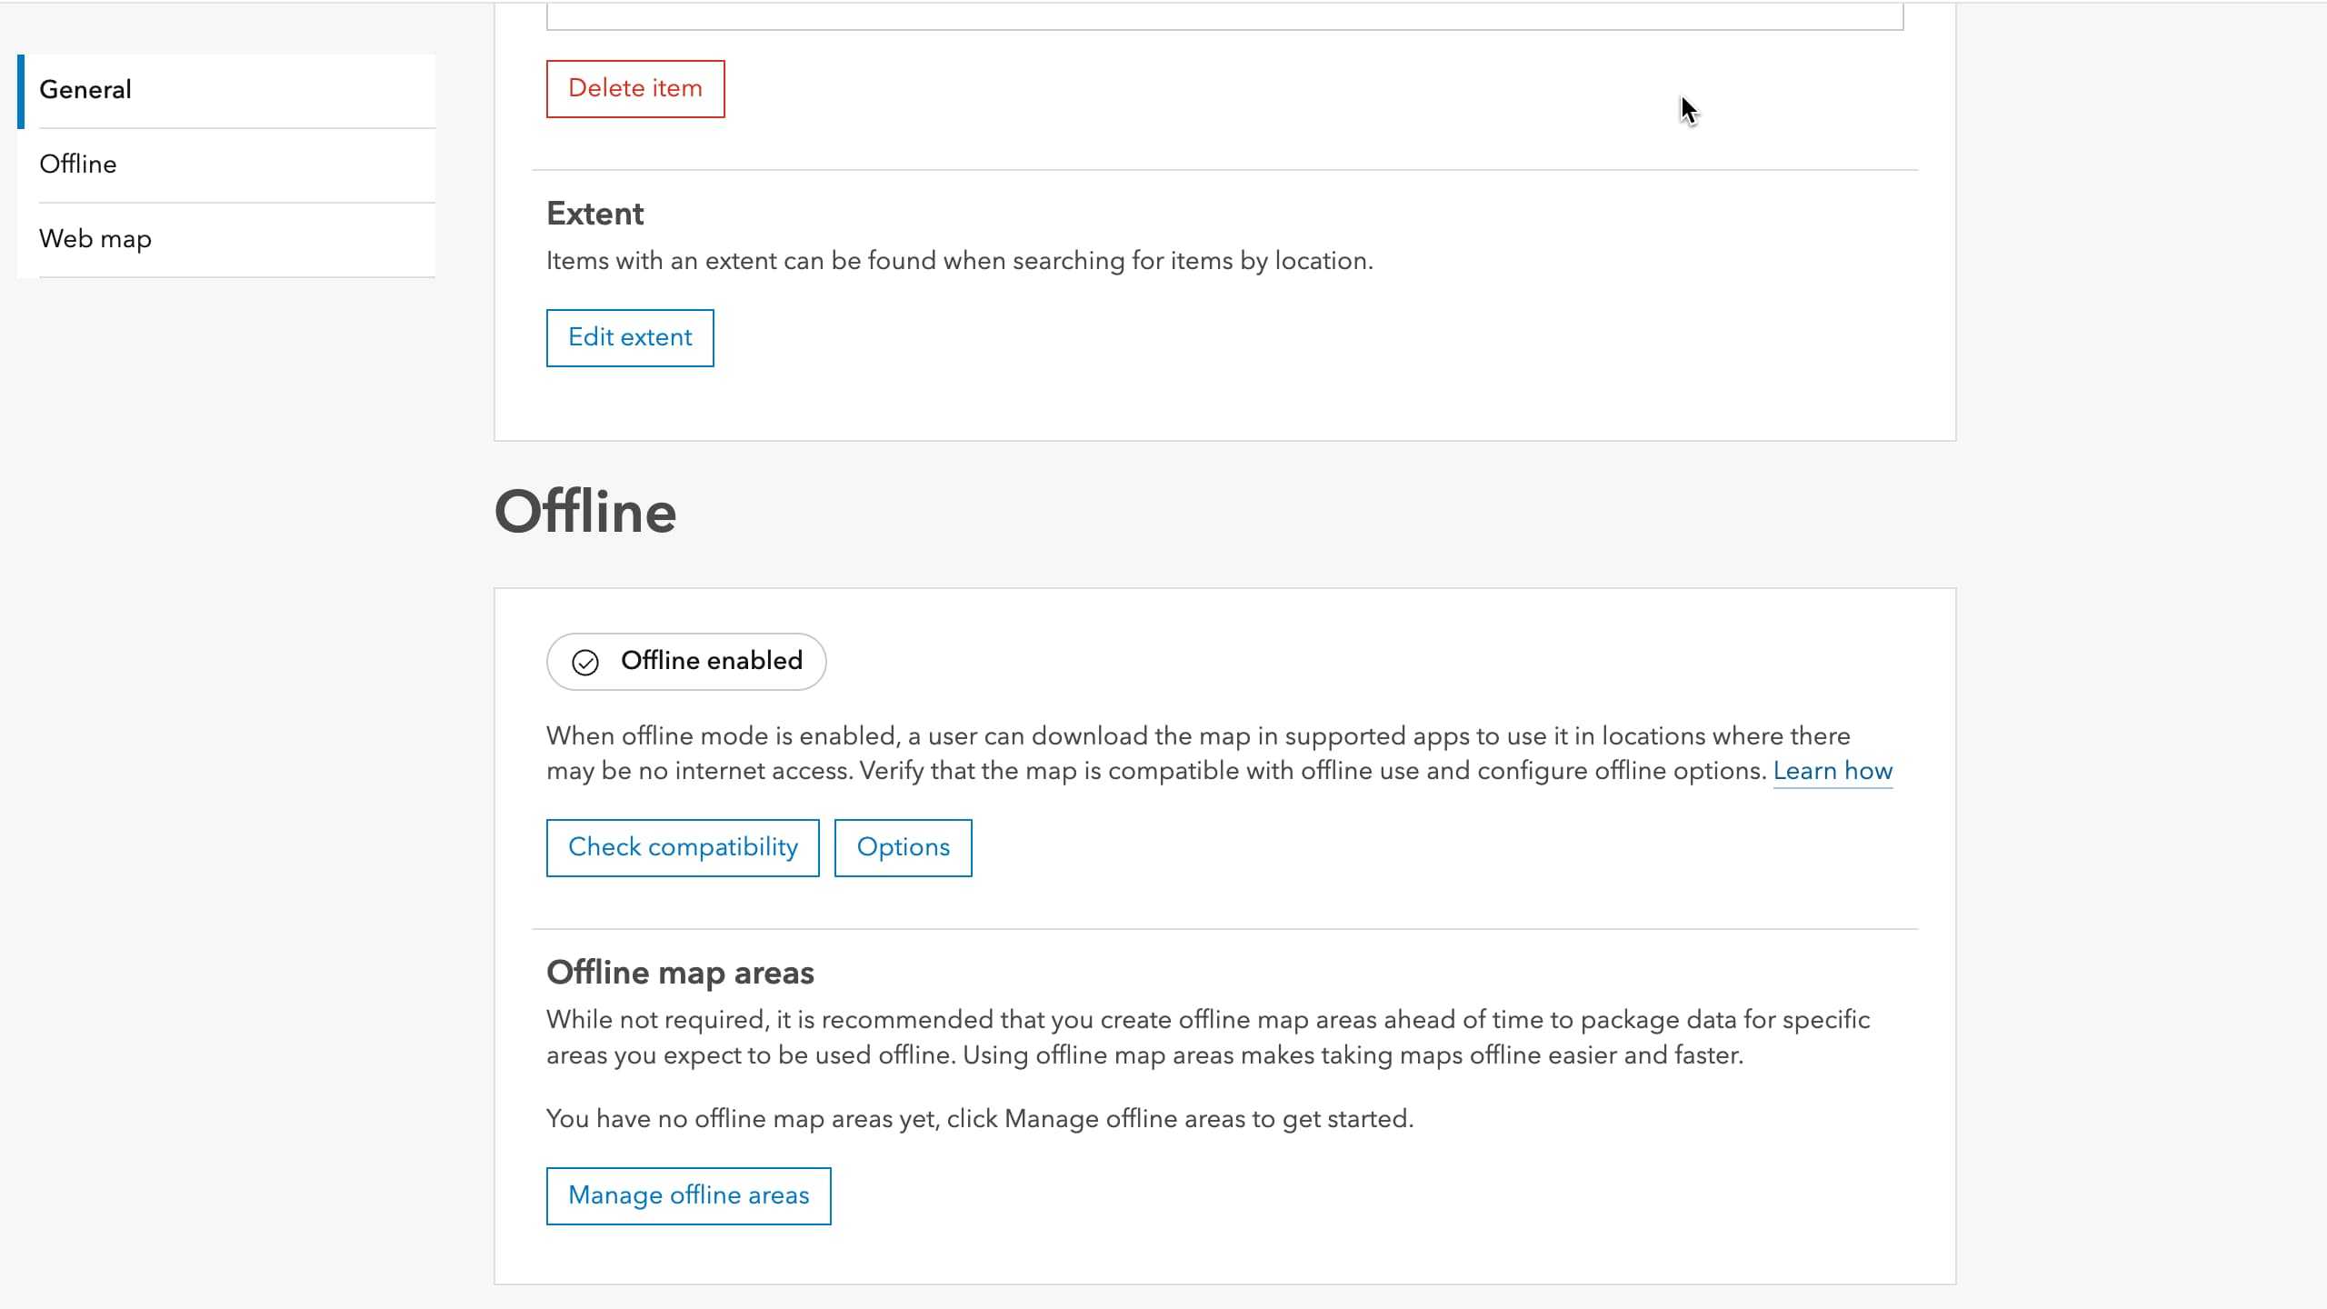Select General in the settings sidebar
This screenshot has width=2327, height=1309.
(x=86, y=89)
